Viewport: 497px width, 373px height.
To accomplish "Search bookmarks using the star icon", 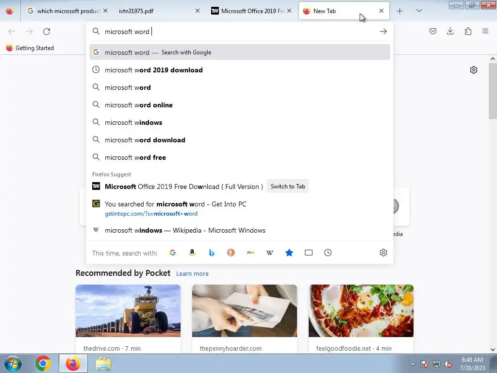I will coord(289,253).
